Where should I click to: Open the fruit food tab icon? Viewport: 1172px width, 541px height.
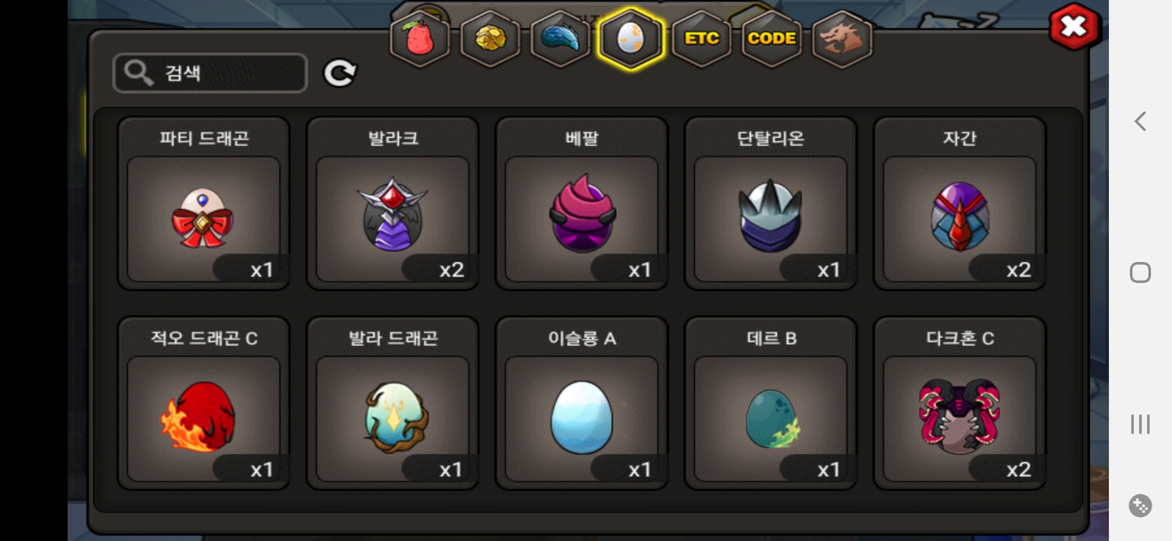(x=420, y=39)
